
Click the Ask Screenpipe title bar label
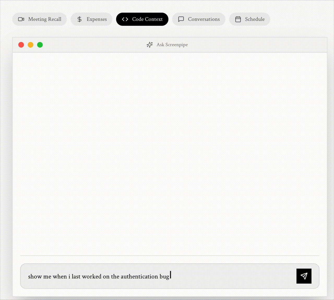pos(172,45)
